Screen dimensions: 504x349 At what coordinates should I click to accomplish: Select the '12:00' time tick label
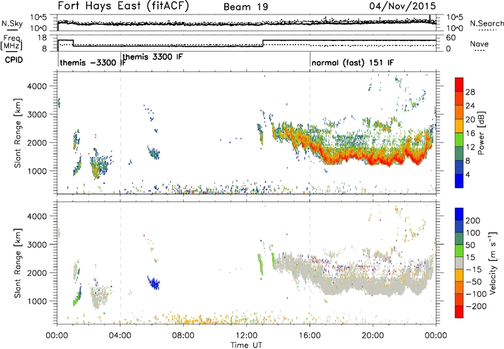click(x=246, y=336)
